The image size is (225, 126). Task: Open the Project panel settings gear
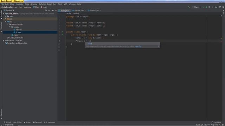tap(53, 10)
